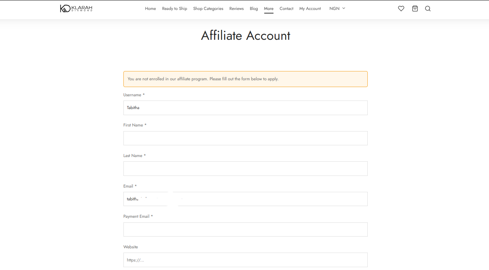Click the Klarah Diamond logo

(76, 9)
